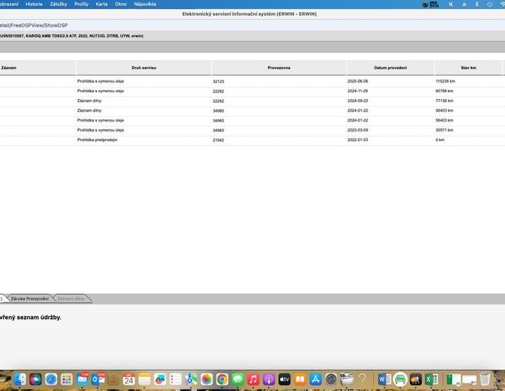The image size is (505, 391).
Task: Open the Trash in the dock
Action: click(x=485, y=379)
